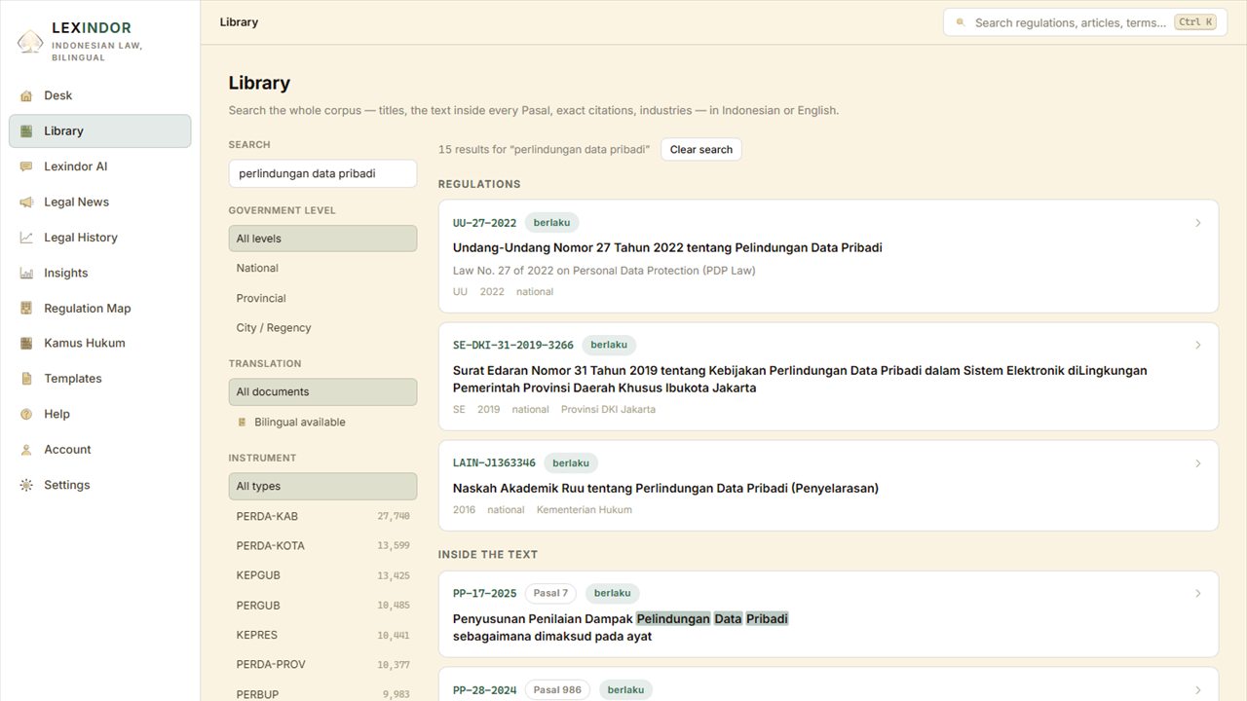Filter by PERGUB instrument
1247x701 pixels.
click(322, 606)
